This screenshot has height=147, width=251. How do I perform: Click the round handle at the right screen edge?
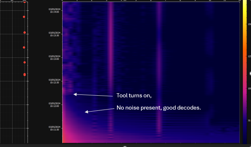250,73
